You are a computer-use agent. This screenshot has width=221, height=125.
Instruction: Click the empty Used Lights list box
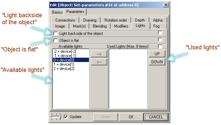pos(128,79)
